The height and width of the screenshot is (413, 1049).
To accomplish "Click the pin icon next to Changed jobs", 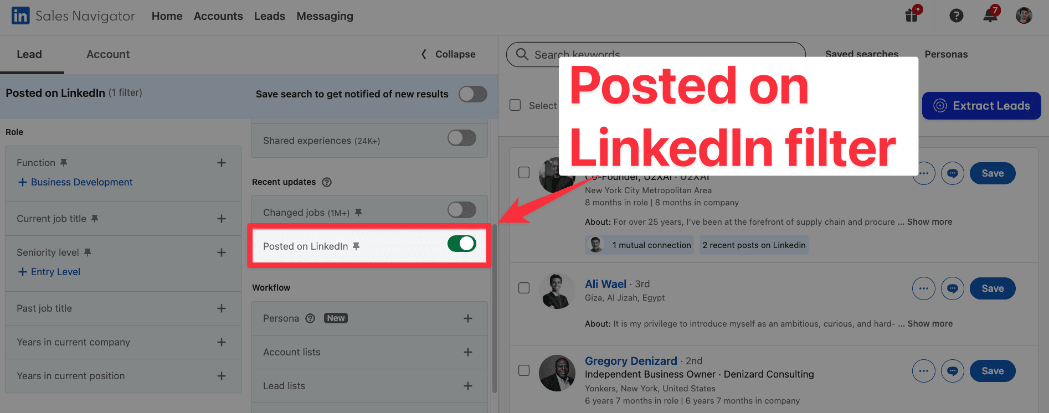I will pos(358,213).
